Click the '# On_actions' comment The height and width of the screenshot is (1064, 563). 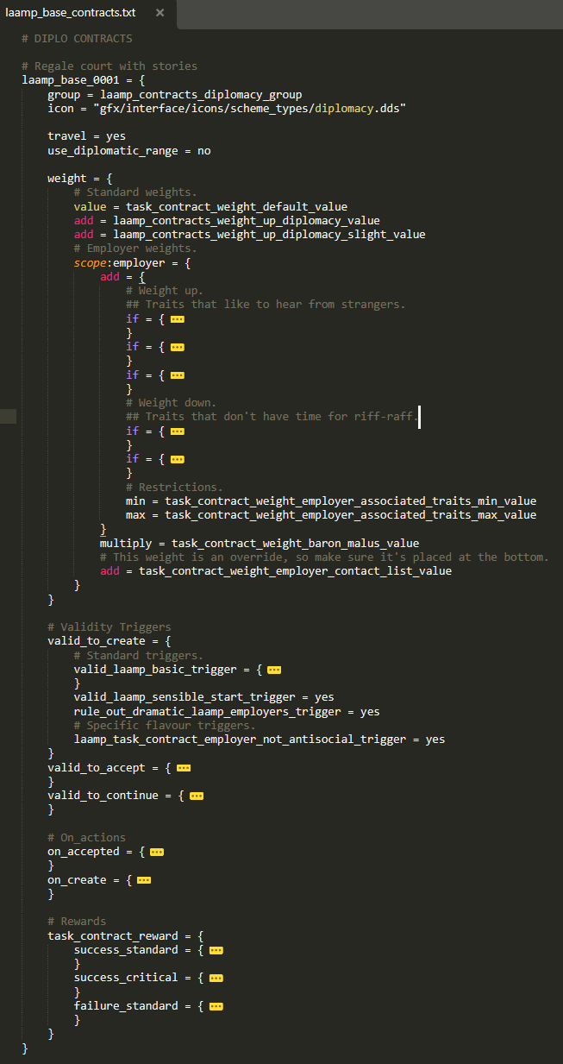point(86,838)
